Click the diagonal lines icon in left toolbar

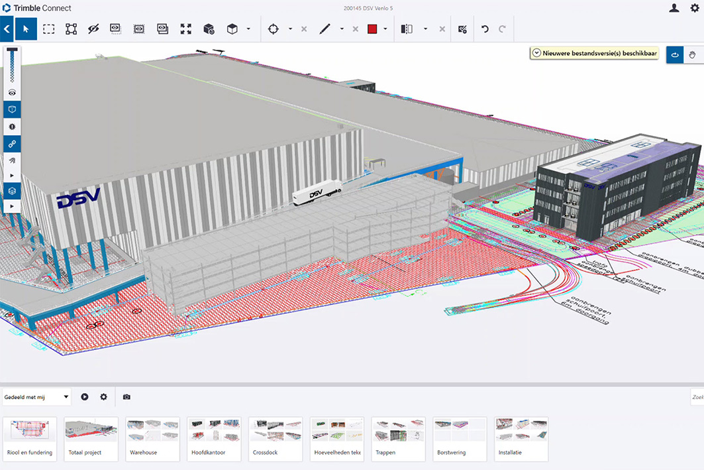pos(12,160)
